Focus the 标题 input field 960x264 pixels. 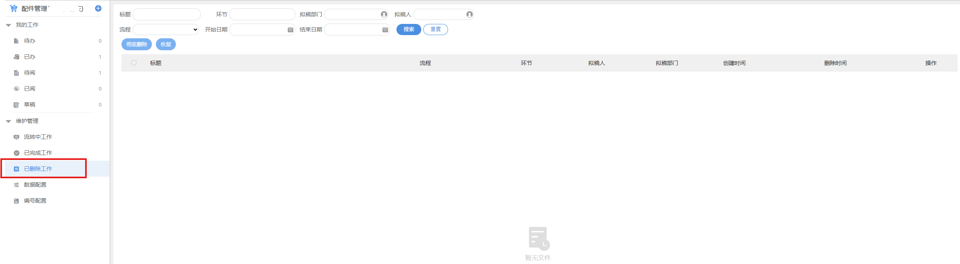point(167,14)
